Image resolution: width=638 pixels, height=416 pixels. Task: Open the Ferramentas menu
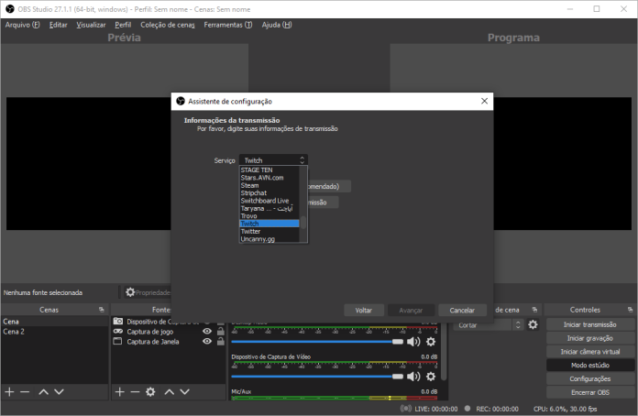[228, 25]
